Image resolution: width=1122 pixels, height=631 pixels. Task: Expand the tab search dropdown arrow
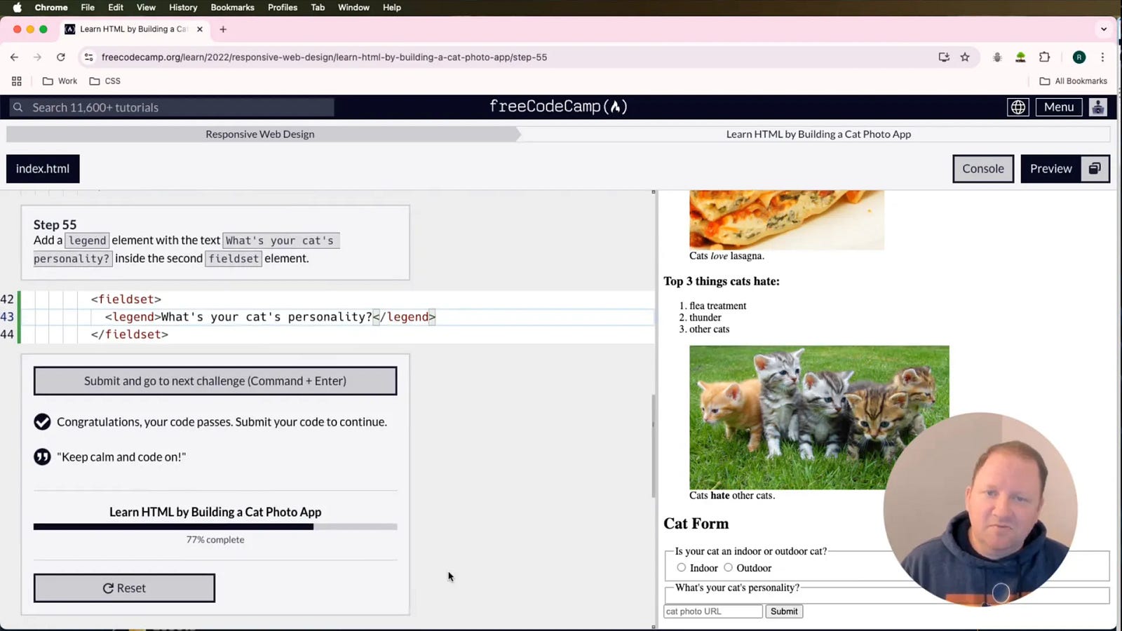[1104, 29]
